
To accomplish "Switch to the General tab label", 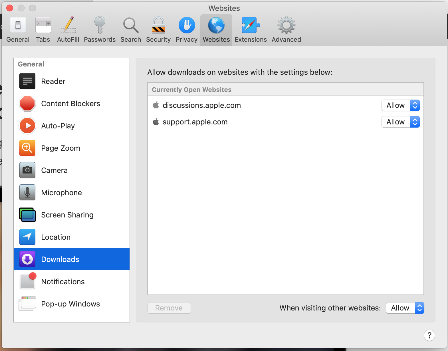I will [18, 39].
